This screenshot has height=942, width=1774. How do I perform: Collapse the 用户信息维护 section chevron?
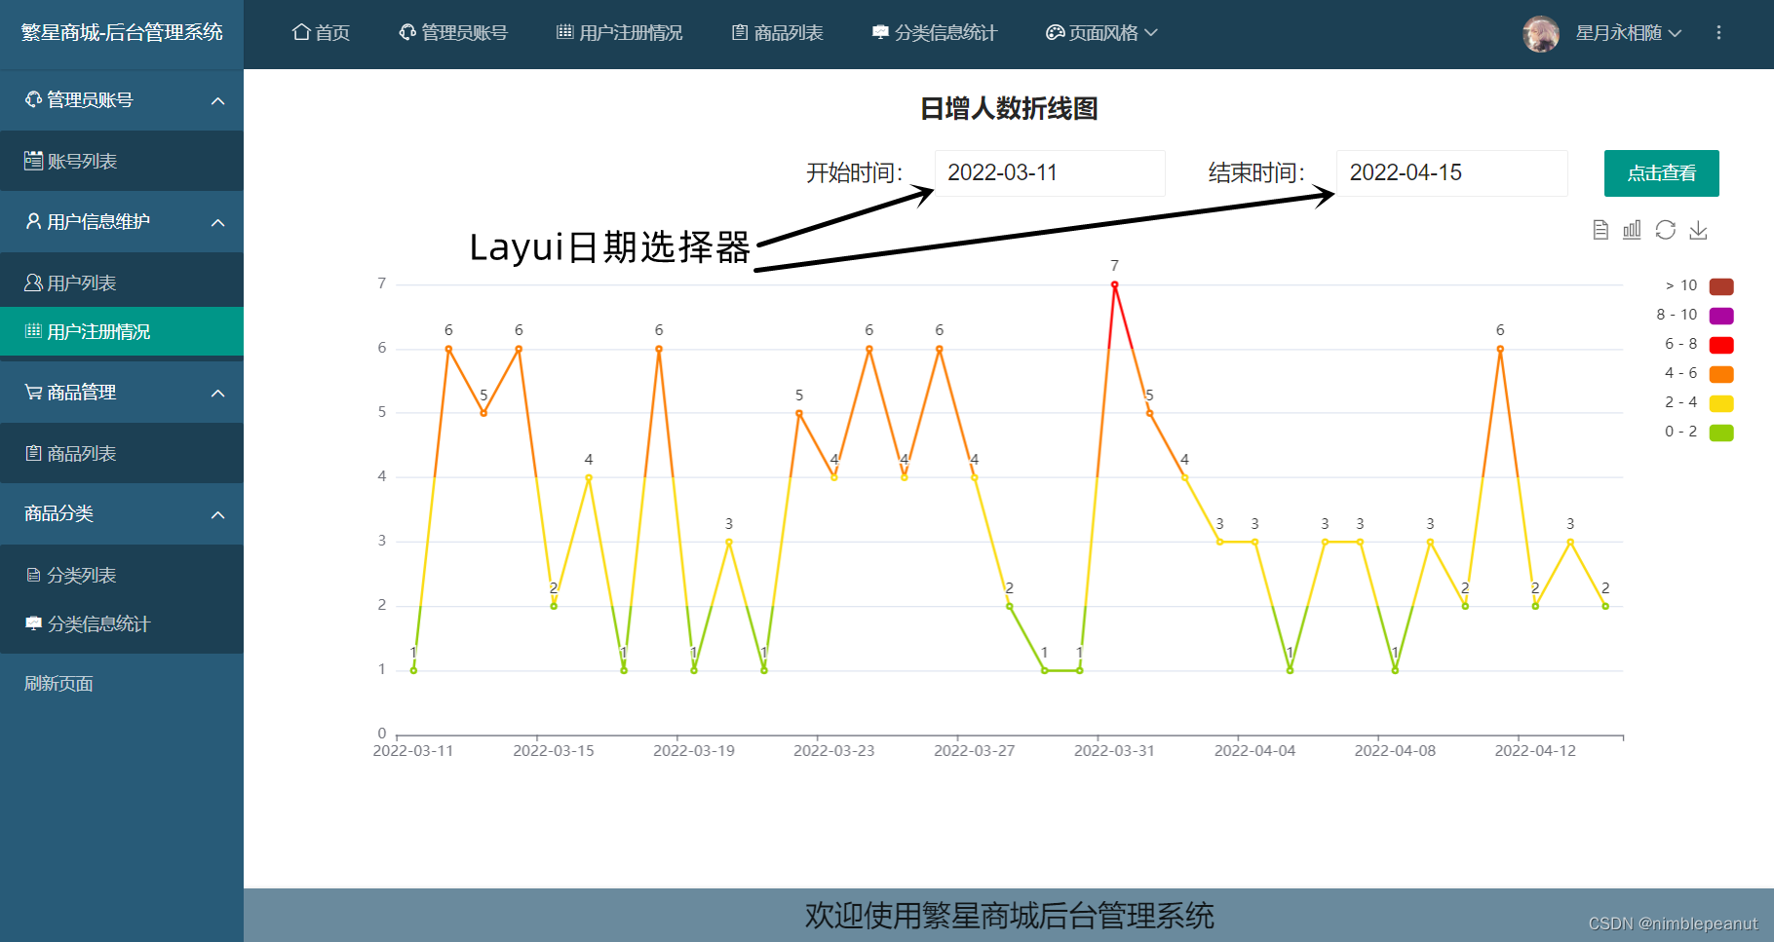click(x=218, y=222)
